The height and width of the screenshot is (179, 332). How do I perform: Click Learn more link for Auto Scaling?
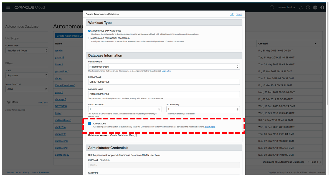pos(210,127)
